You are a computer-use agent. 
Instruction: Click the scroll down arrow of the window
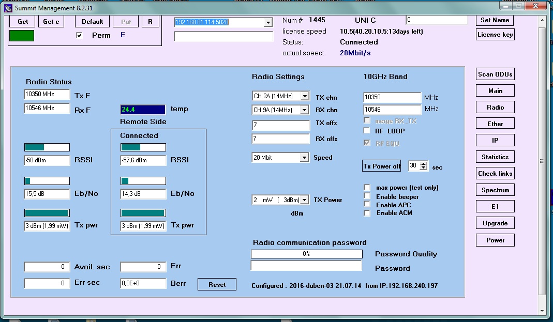pos(542,311)
